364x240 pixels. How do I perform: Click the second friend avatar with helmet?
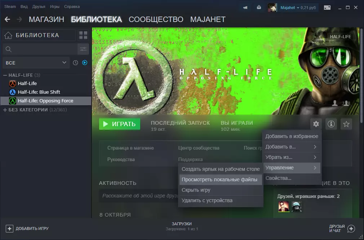tap(297, 206)
